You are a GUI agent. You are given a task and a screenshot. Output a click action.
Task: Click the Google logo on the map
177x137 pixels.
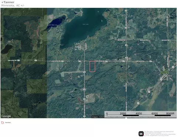(6, 116)
